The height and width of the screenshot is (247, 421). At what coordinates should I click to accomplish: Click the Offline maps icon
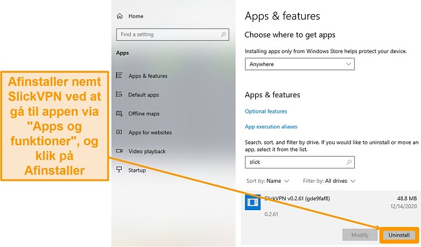[x=119, y=113]
